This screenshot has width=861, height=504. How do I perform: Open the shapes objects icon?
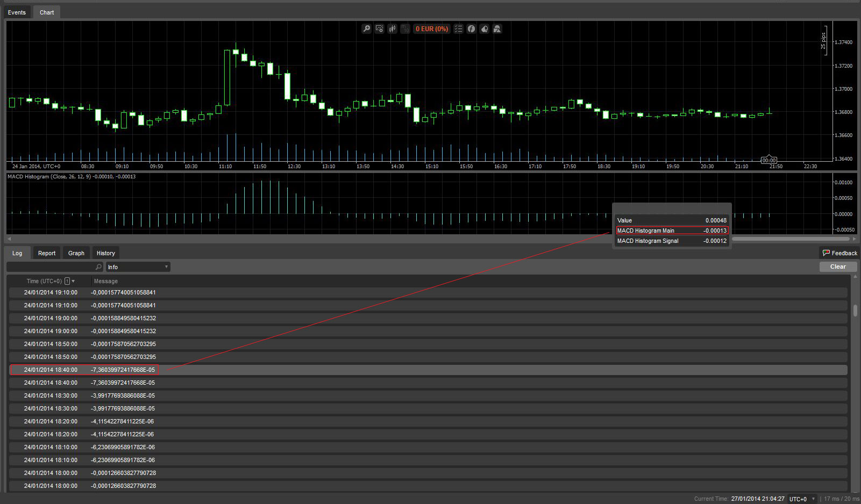click(497, 29)
